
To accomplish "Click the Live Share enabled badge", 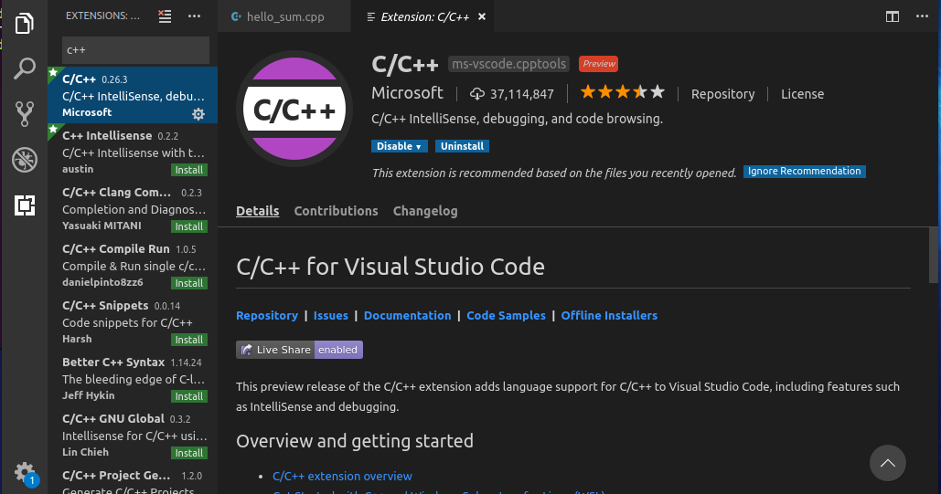I will pos(299,350).
